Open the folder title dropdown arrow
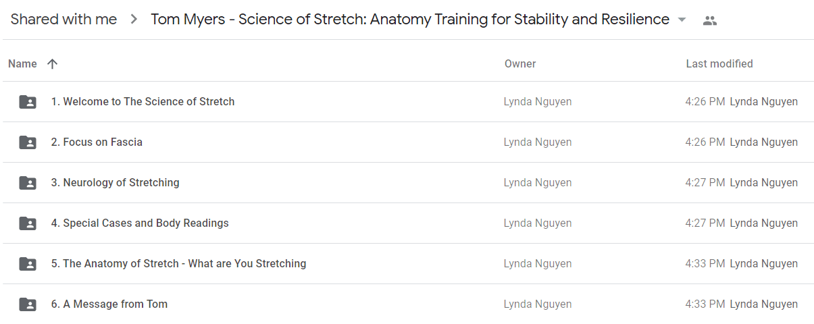The width and height of the screenshot is (814, 324). pos(682,20)
